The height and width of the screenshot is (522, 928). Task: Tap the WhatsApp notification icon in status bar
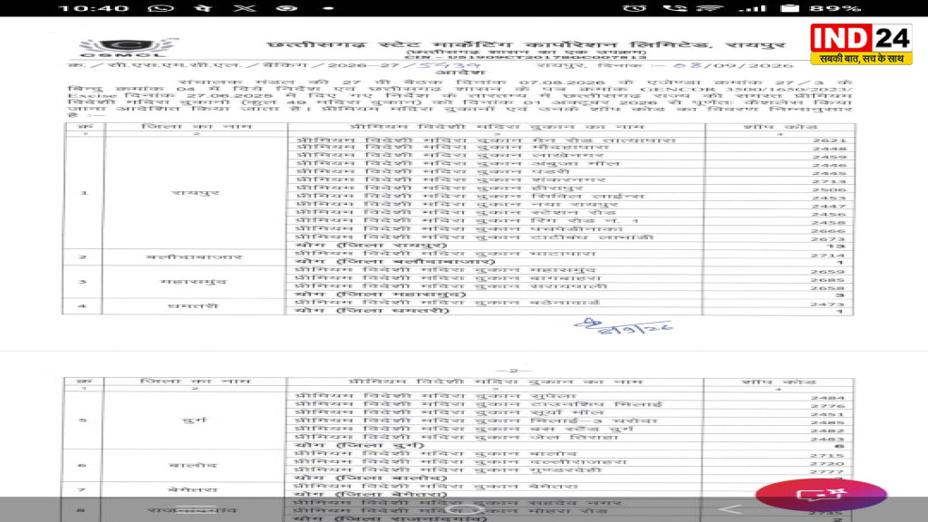(160, 8)
